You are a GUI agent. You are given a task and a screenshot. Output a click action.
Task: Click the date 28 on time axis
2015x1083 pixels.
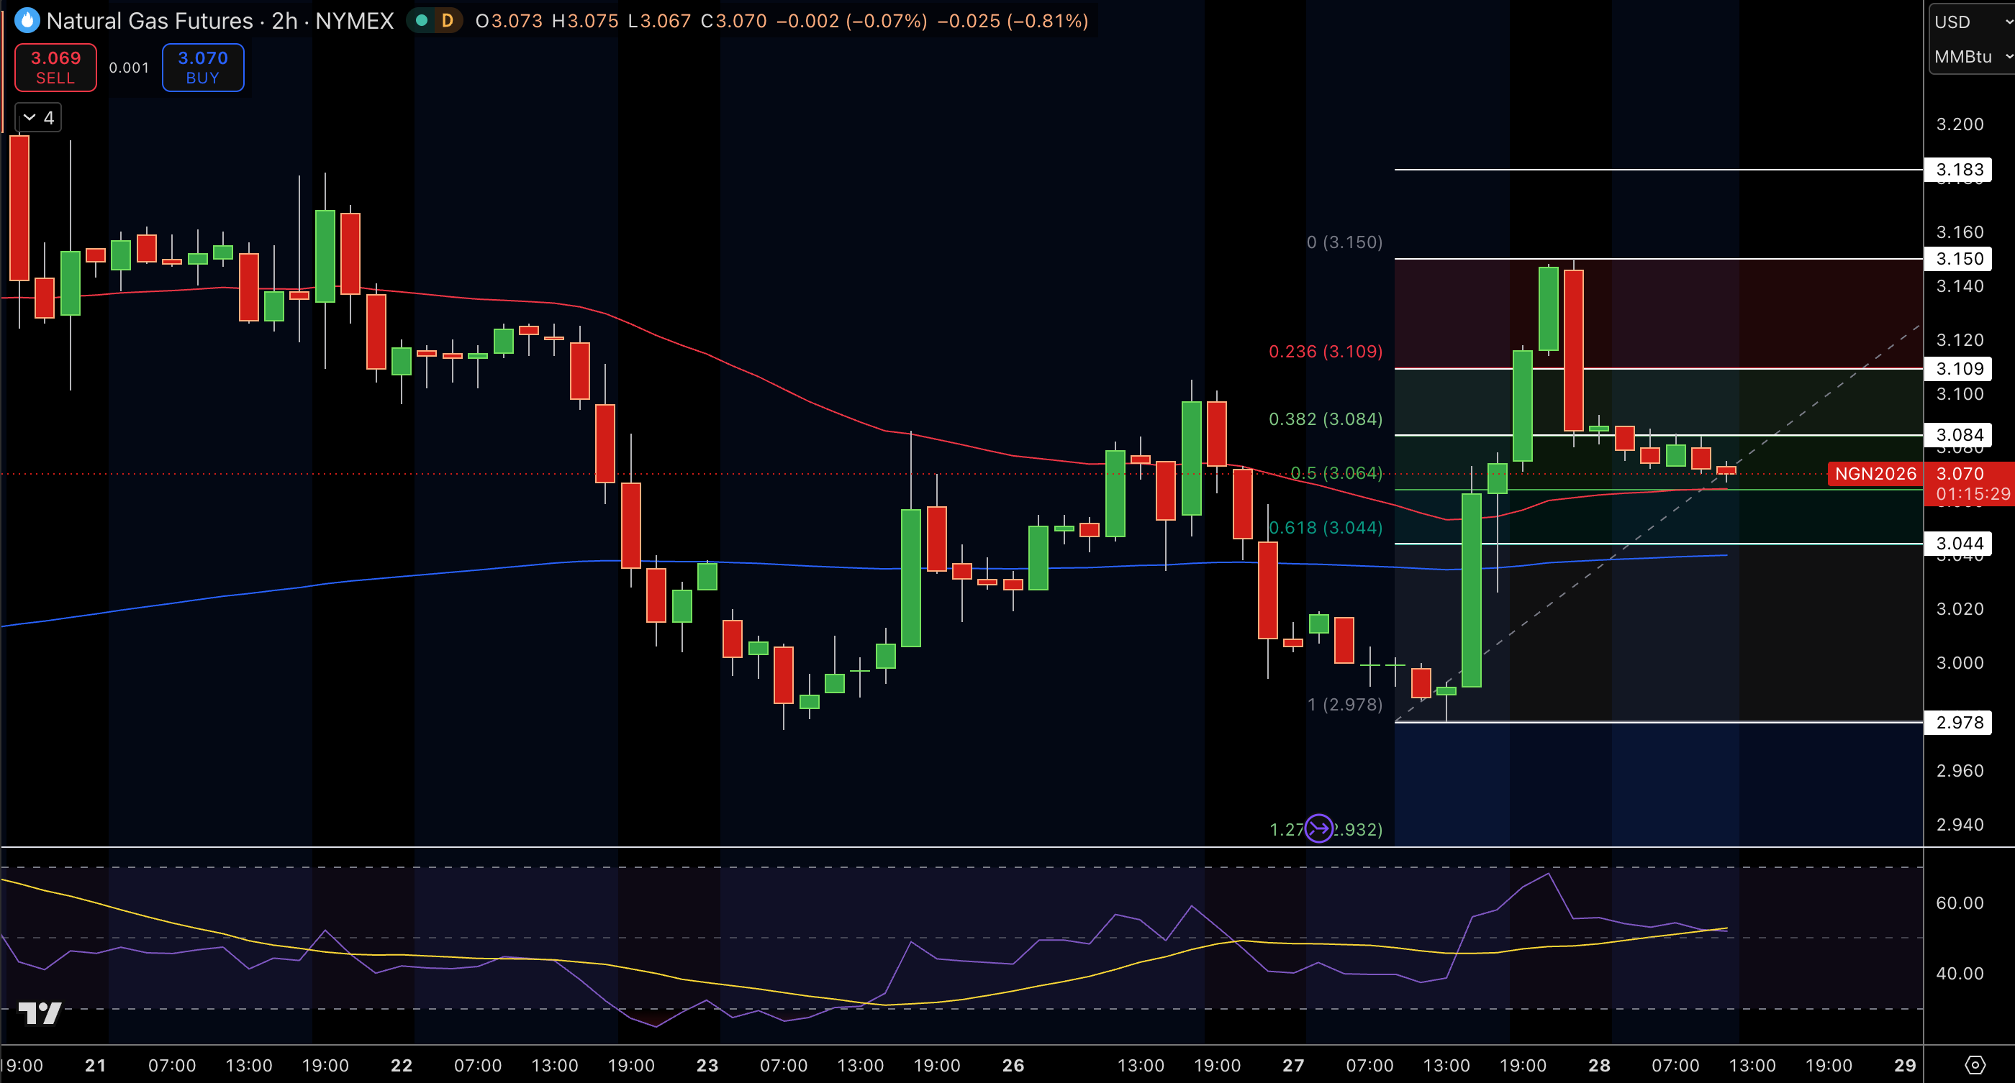(x=1599, y=1065)
